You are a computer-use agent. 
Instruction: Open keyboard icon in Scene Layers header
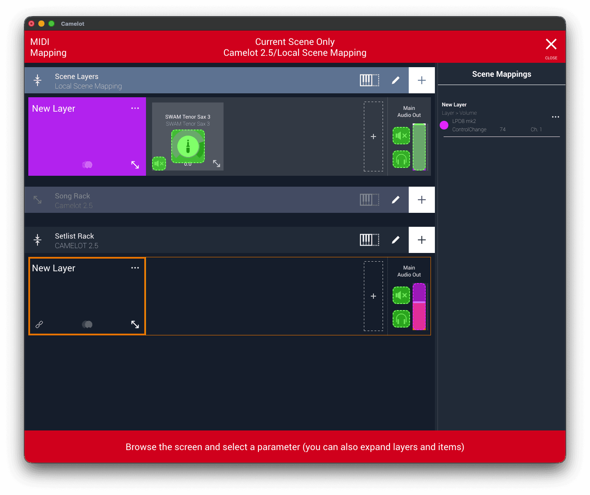point(369,80)
